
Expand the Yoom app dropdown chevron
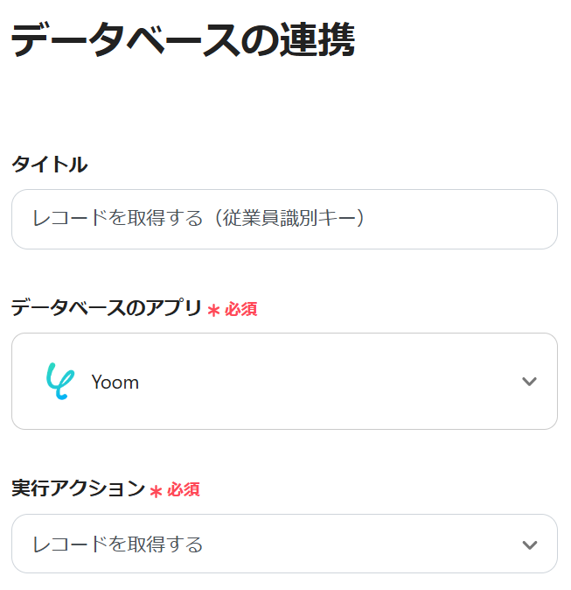tap(528, 382)
